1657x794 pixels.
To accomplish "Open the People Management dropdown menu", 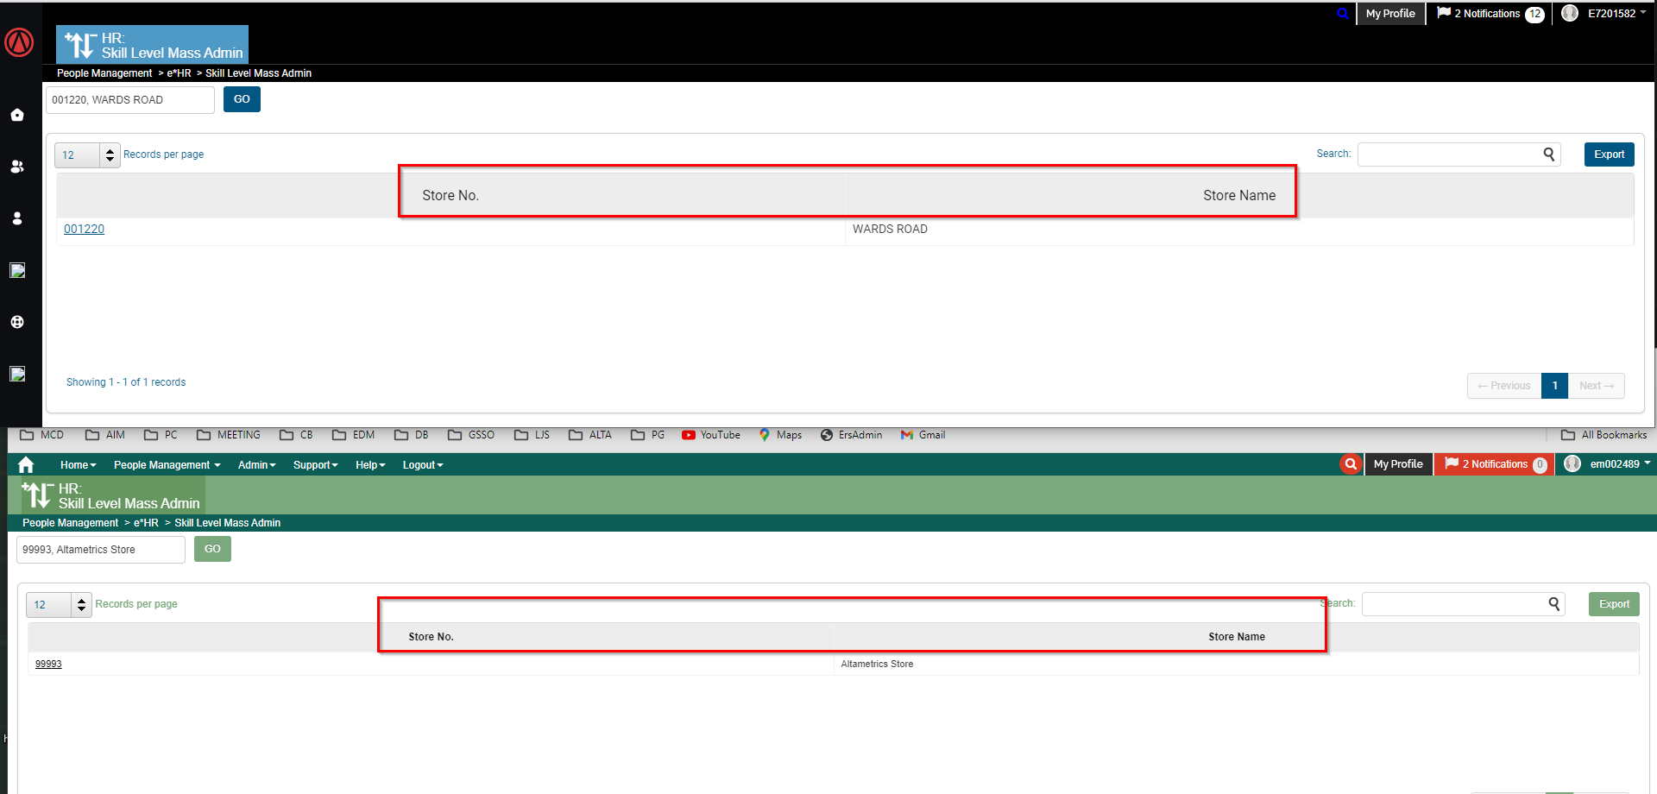I will [167, 465].
